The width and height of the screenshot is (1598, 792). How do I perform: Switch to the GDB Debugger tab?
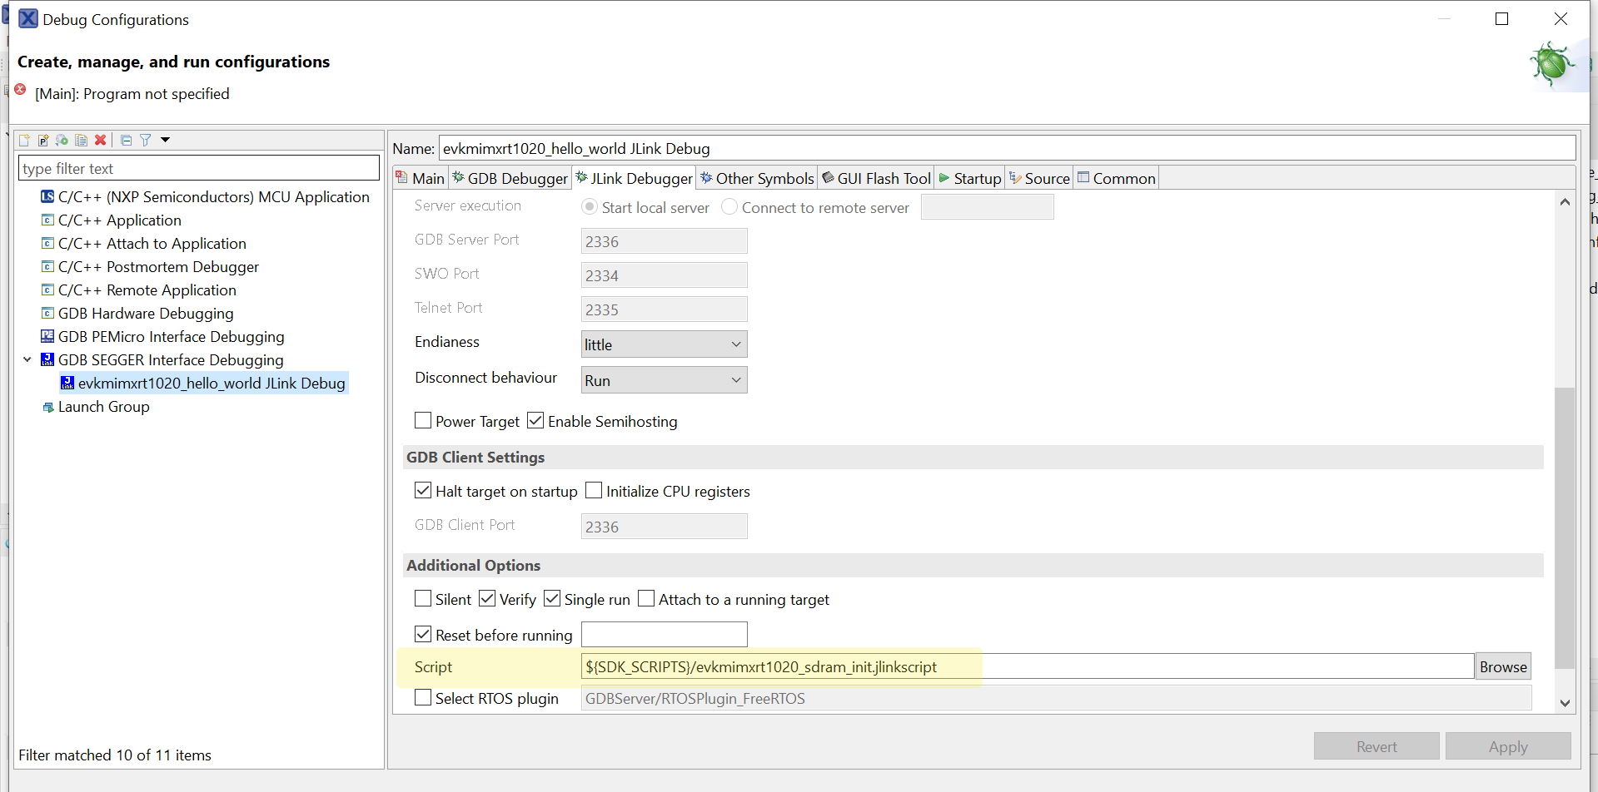510,178
